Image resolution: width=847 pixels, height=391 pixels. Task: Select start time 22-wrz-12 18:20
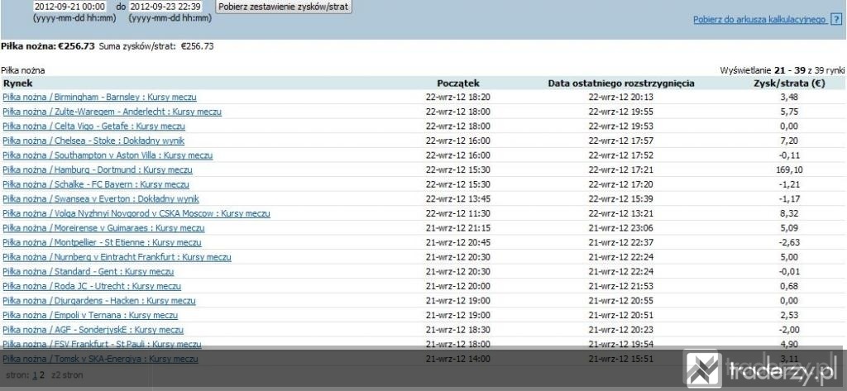pyautogui.click(x=458, y=98)
